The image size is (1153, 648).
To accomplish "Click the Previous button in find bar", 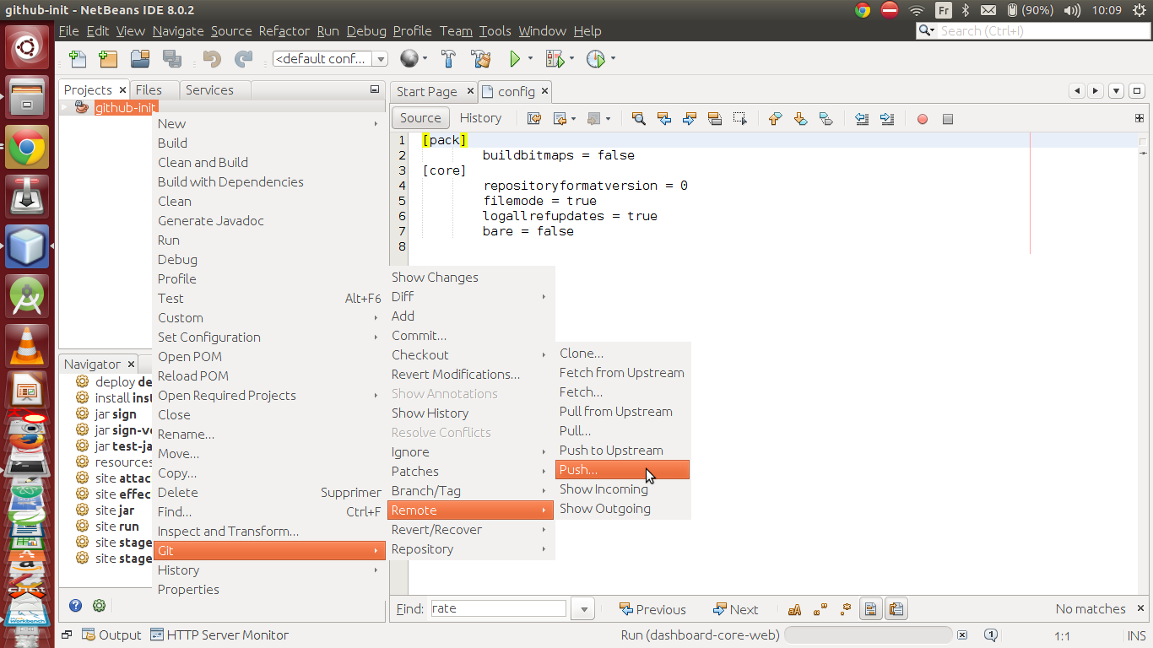I will [x=652, y=609].
